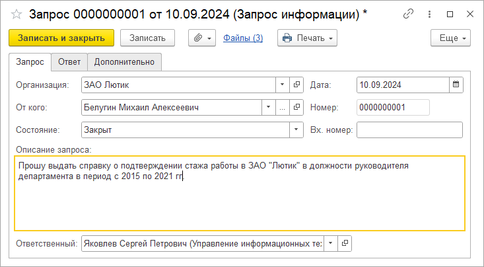Viewport: 484px width, 267px height.
Task: Open the Ответственный record with open icon
Action: pyautogui.click(x=344, y=244)
